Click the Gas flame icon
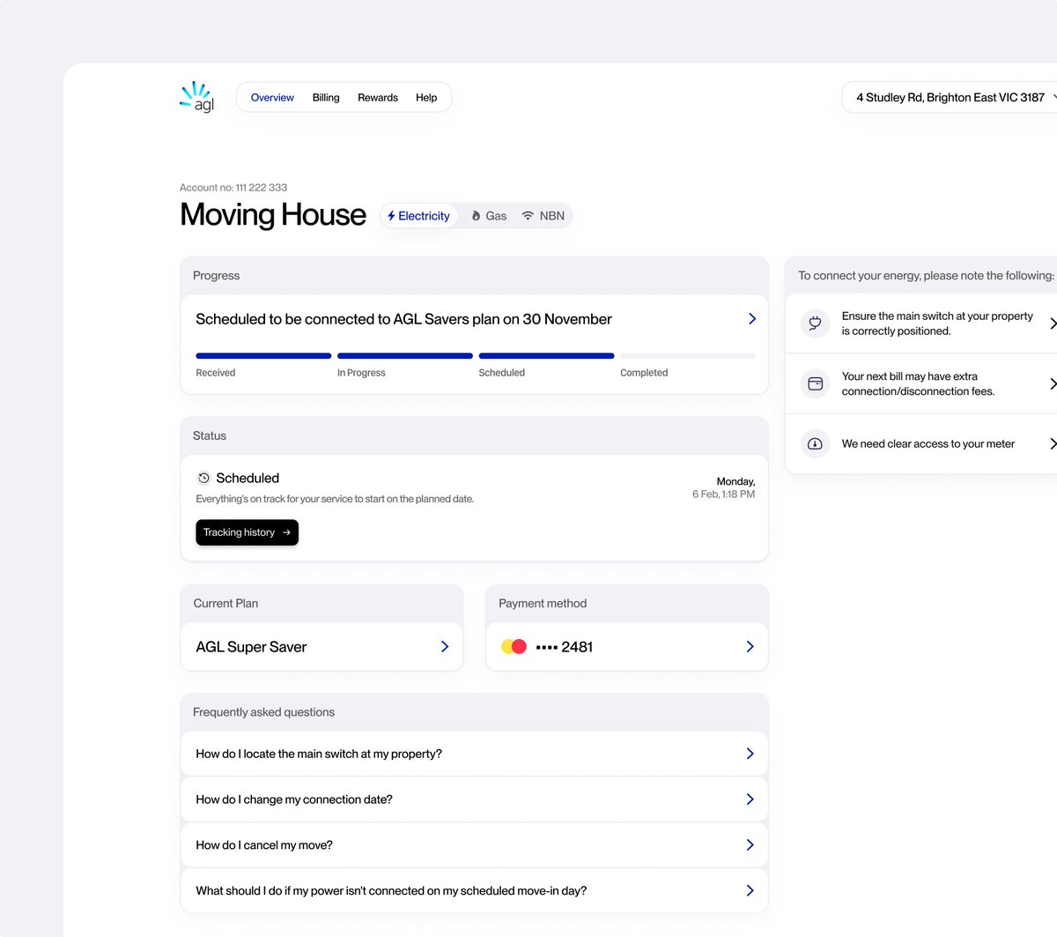 tap(475, 215)
